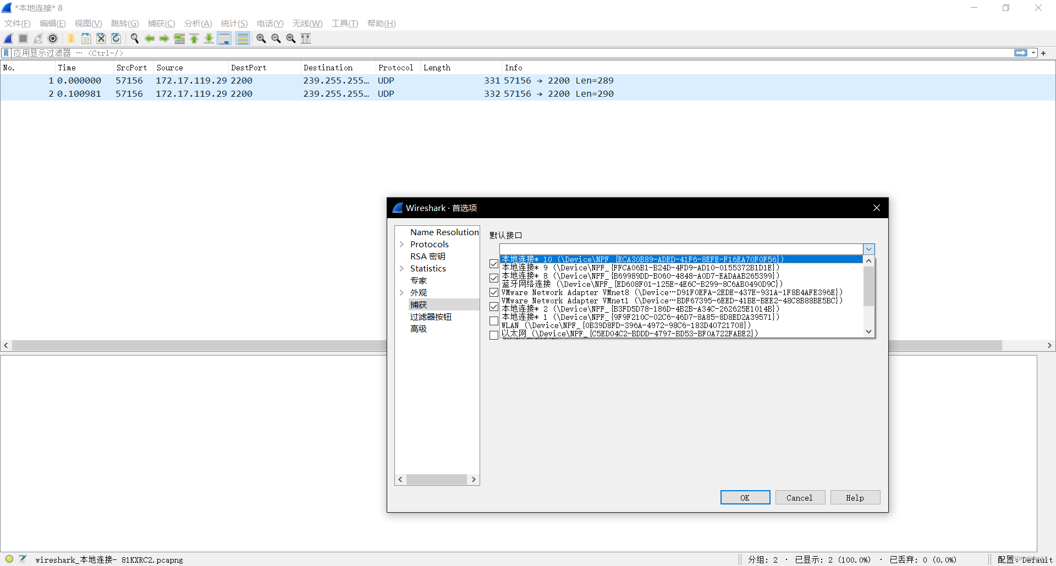Select 专家 in preferences tree
Image resolution: width=1056 pixels, height=566 pixels.
click(419, 281)
